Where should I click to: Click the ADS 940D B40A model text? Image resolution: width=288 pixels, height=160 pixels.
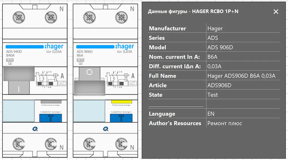[x=14, y=54]
